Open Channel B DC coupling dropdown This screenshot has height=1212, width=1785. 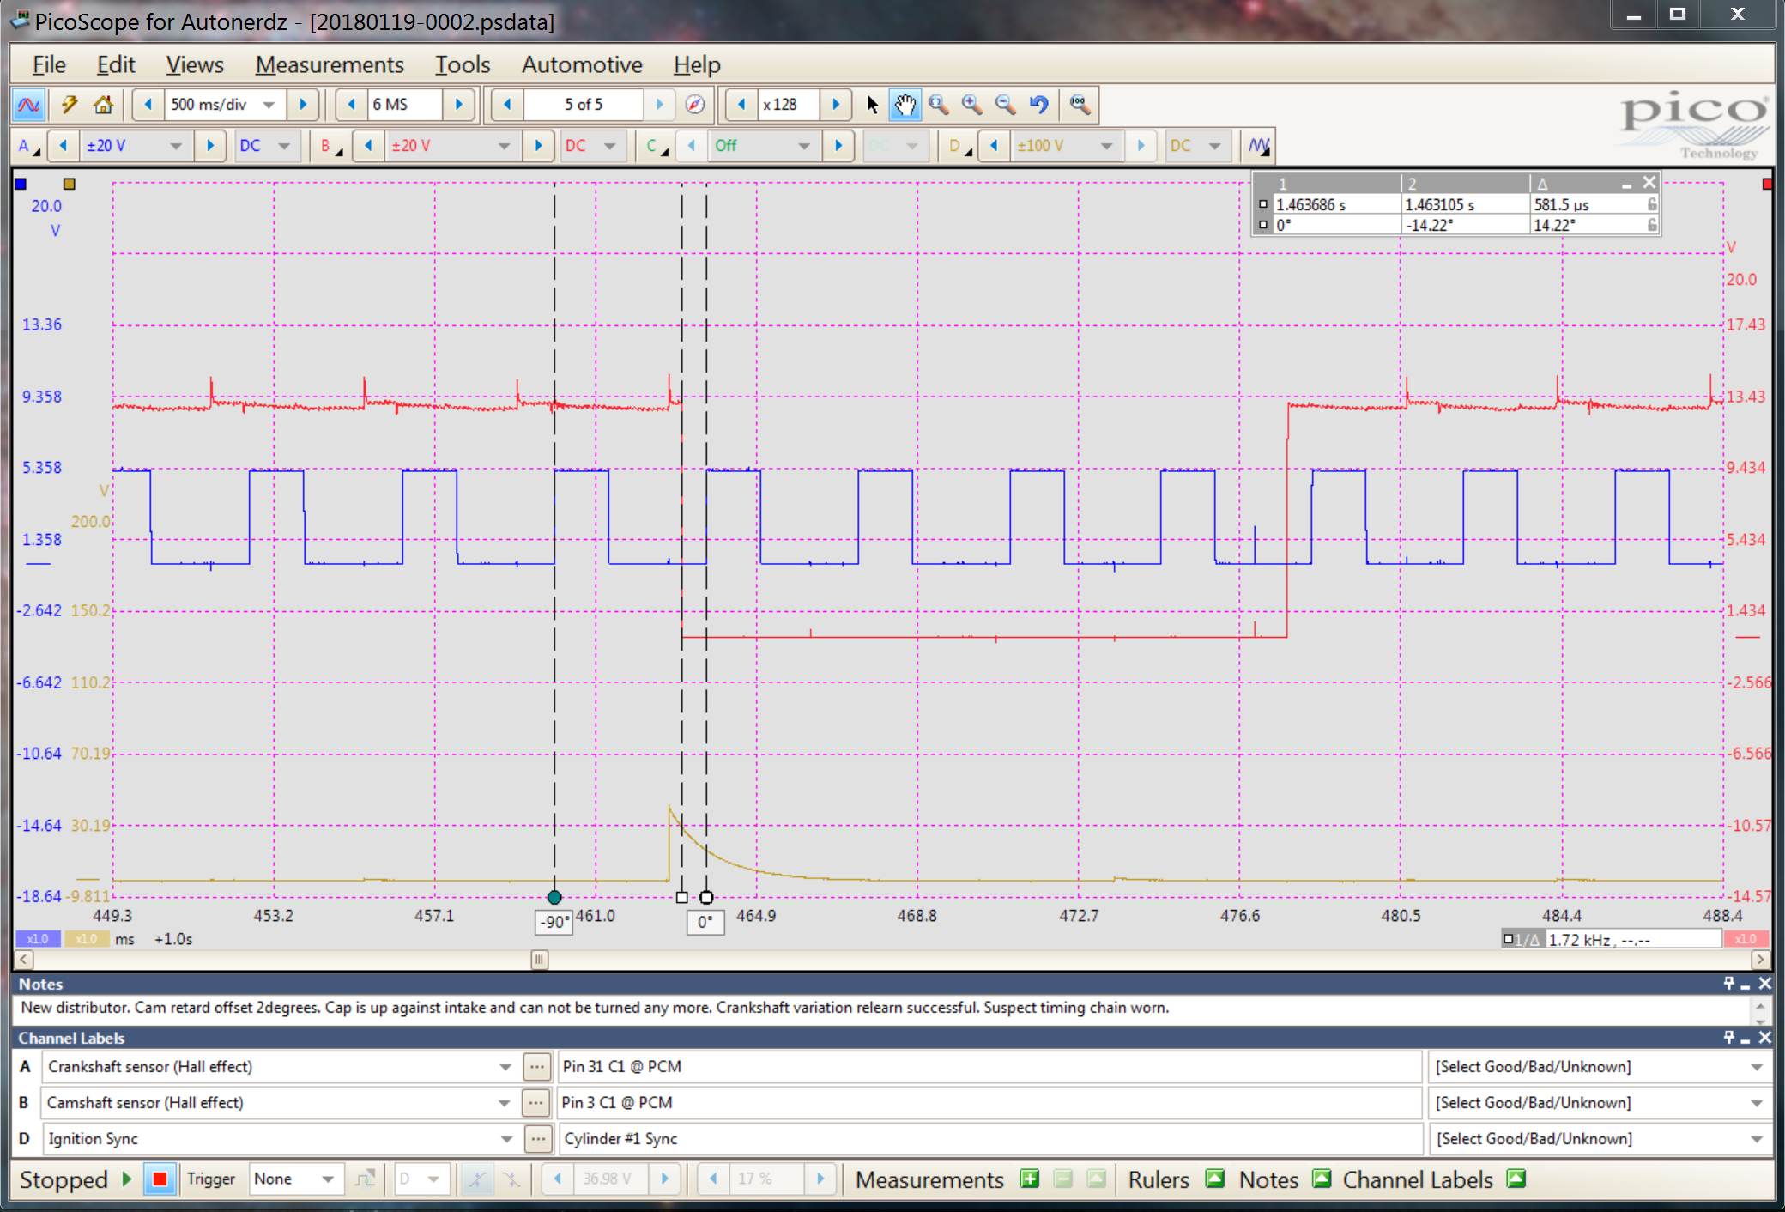(610, 146)
